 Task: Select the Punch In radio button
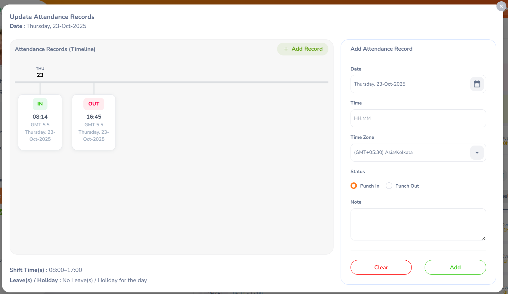[x=354, y=186]
